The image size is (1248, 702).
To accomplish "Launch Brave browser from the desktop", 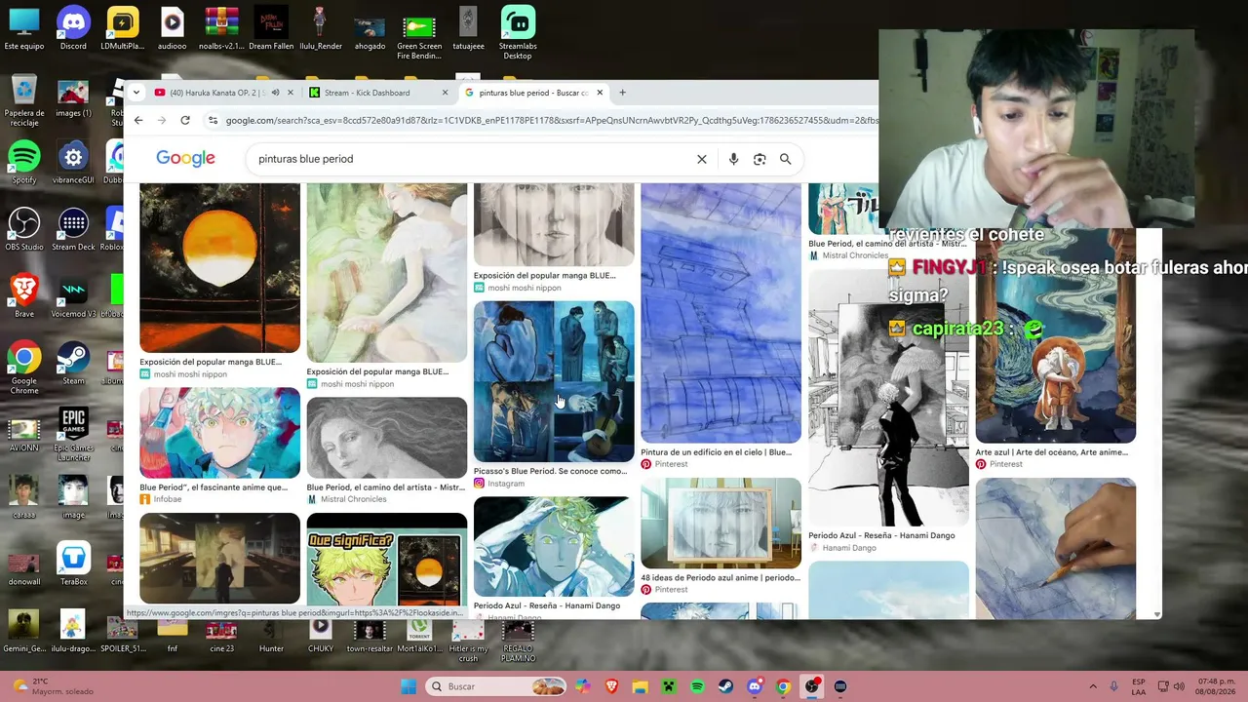I will coord(24,296).
